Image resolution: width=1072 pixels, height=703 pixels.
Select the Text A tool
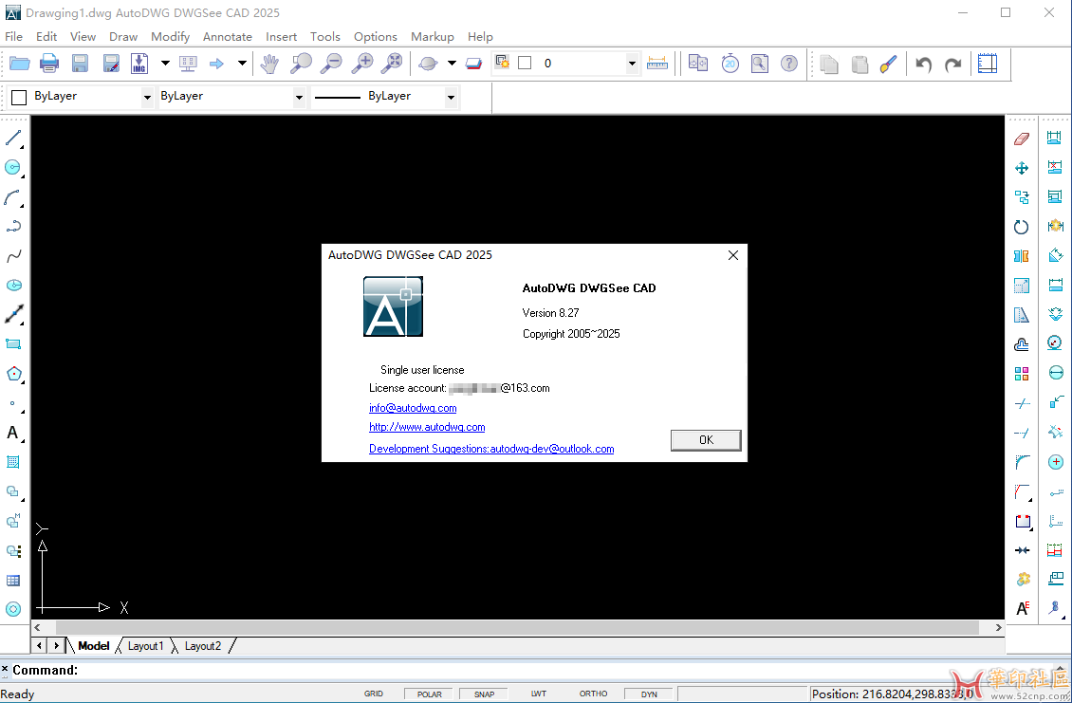tap(13, 433)
